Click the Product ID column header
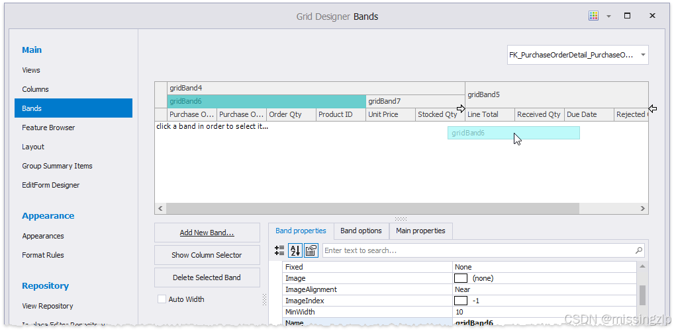Screen dimensions: 674x331 [341, 114]
